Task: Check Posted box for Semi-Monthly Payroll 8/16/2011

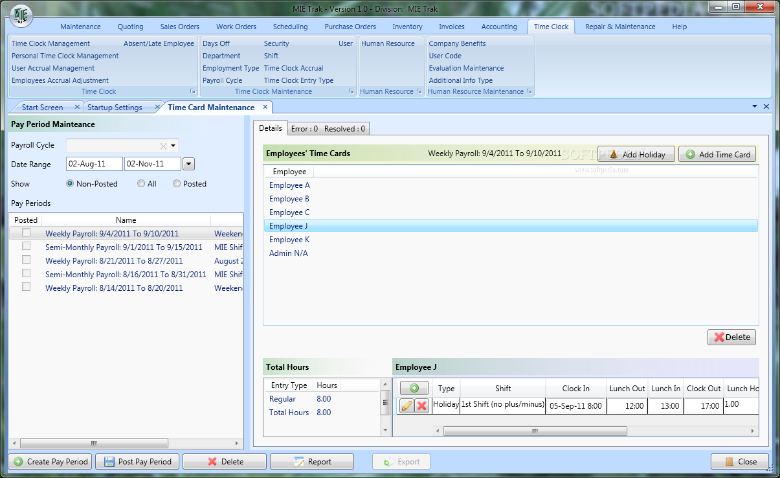Action: [26, 273]
